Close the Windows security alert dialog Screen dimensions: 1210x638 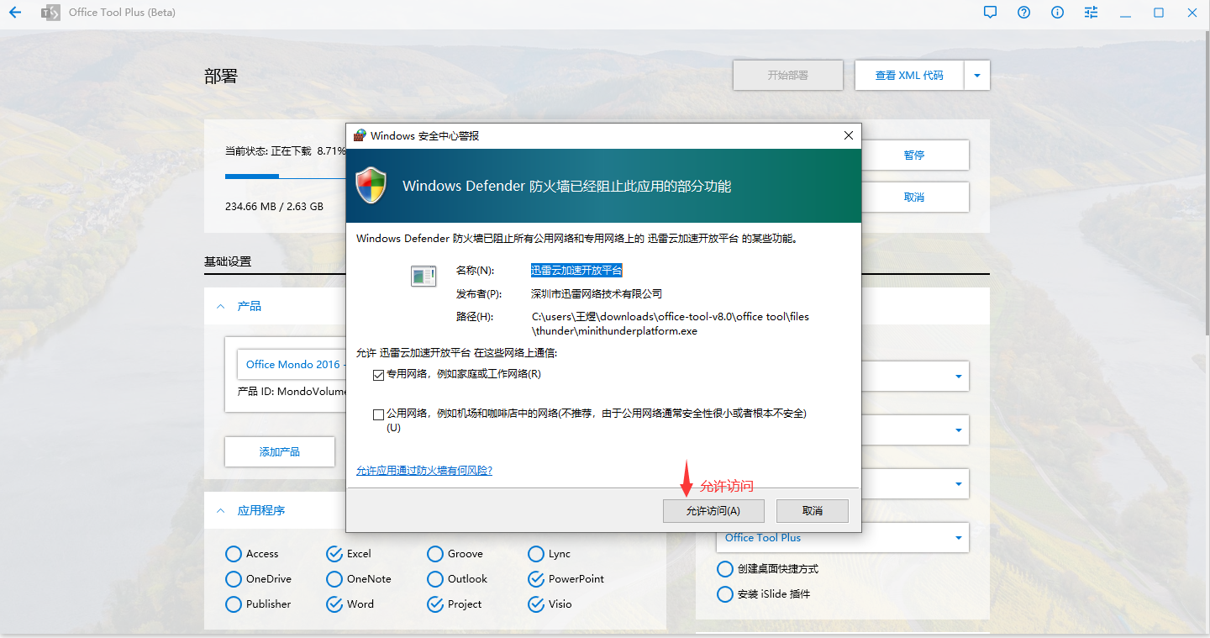(x=848, y=135)
